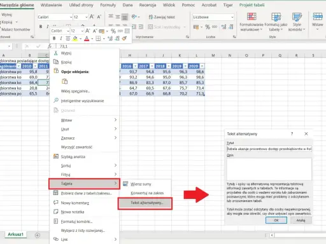Click Format Painter brush in mini toolbar
326x244 pixels.
pos(124,38)
